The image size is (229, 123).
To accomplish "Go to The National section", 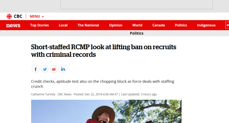I will [x=88, y=25].
